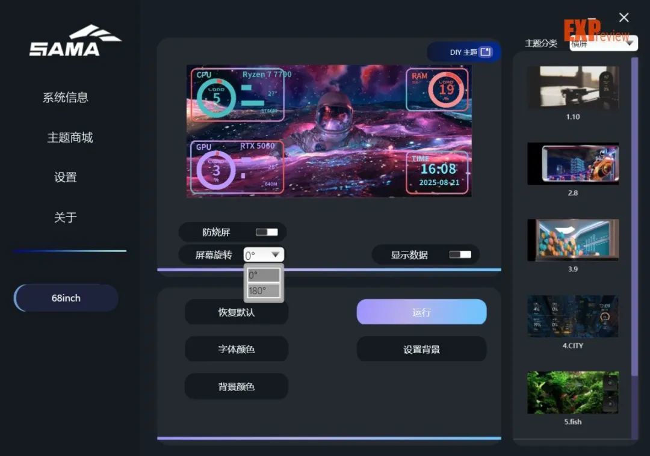This screenshot has height=456, width=650.
Task: Open the 主题分类 category dropdown
Action: pyautogui.click(x=604, y=43)
